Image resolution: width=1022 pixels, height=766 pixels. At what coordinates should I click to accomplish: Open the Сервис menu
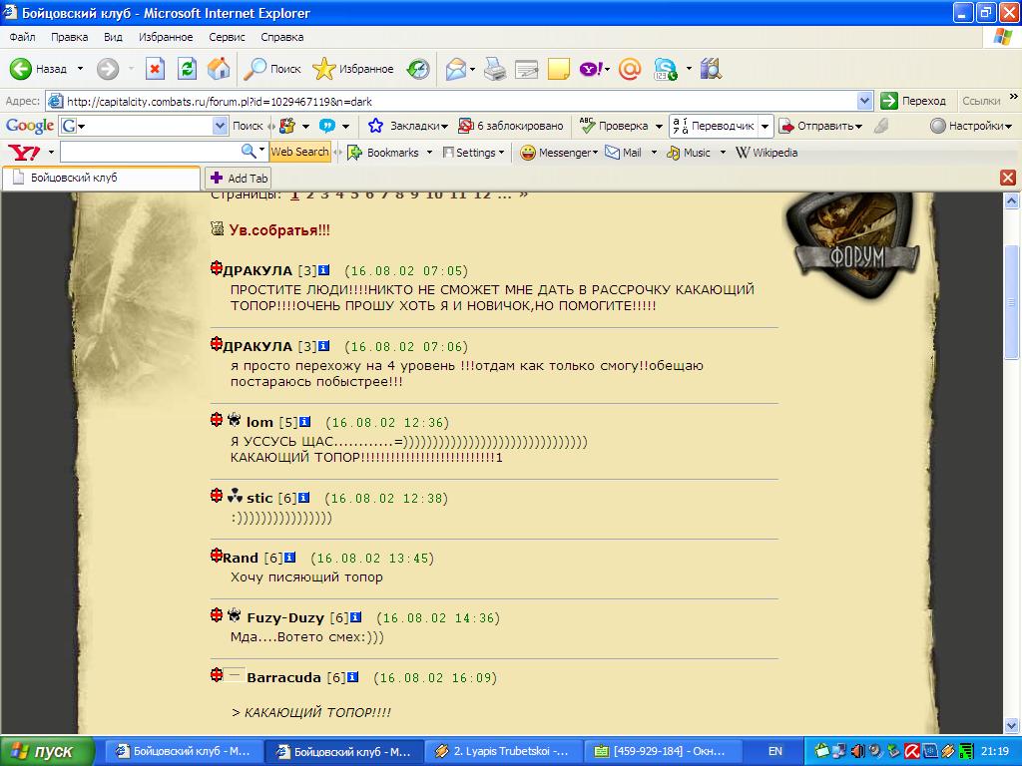(227, 37)
